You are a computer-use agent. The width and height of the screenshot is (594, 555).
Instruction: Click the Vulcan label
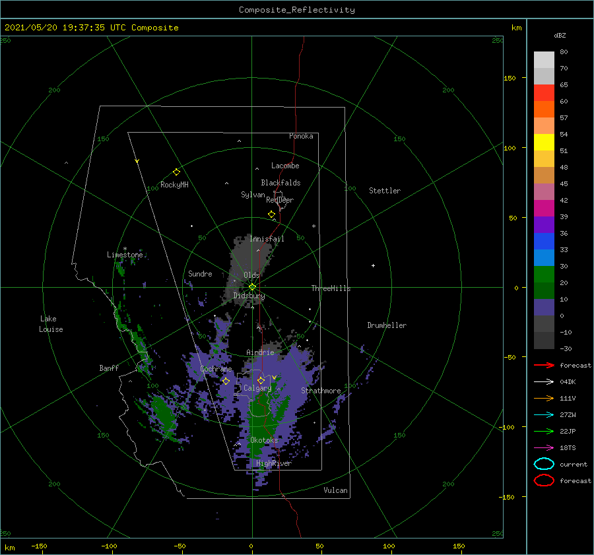(x=335, y=490)
